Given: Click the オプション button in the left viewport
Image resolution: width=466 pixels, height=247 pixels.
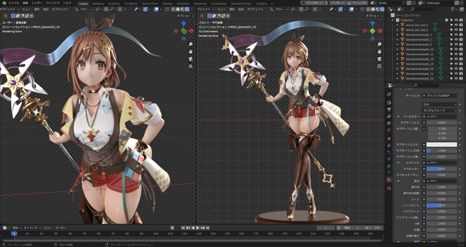Looking at the screenshot, I should [x=184, y=15].
